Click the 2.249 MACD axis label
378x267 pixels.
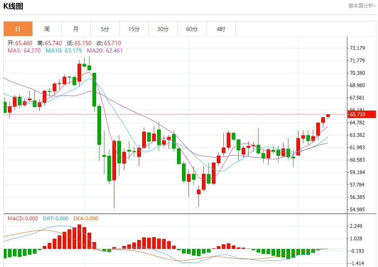[x=356, y=226]
